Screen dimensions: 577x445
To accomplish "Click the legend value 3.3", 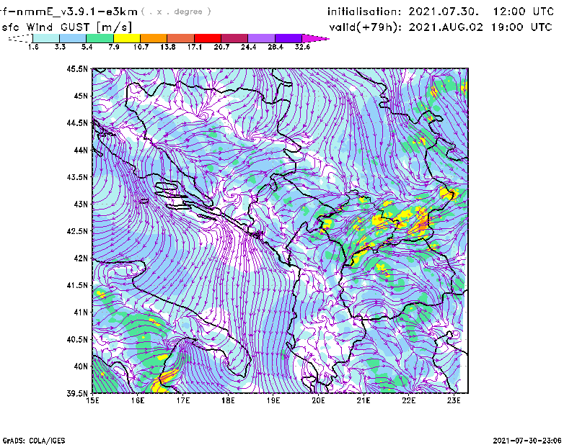I will tap(60, 47).
